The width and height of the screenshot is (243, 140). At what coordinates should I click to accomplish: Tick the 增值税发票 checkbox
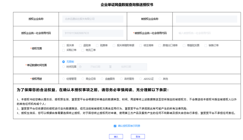click(x=184, y=46)
